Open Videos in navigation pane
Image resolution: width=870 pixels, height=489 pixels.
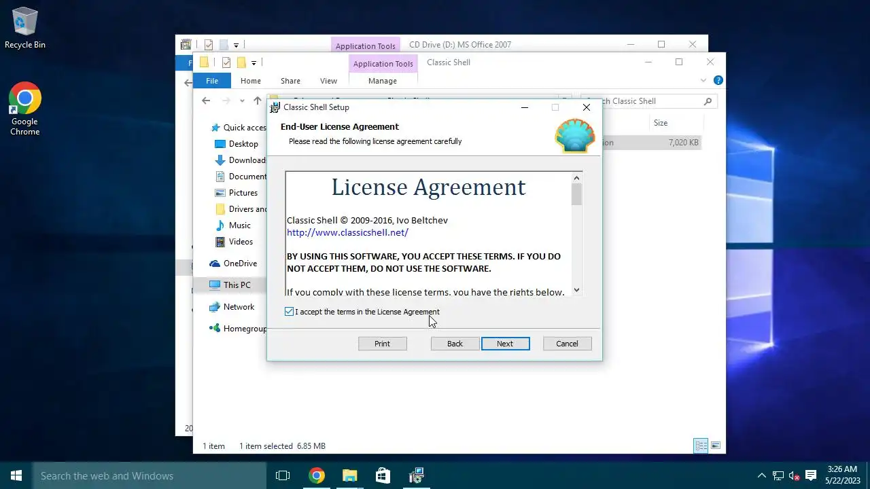pyautogui.click(x=234, y=242)
